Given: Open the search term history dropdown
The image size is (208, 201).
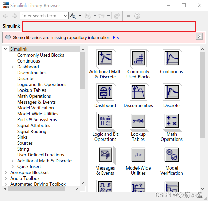Looking at the screenshot, I should coord(66,16).
